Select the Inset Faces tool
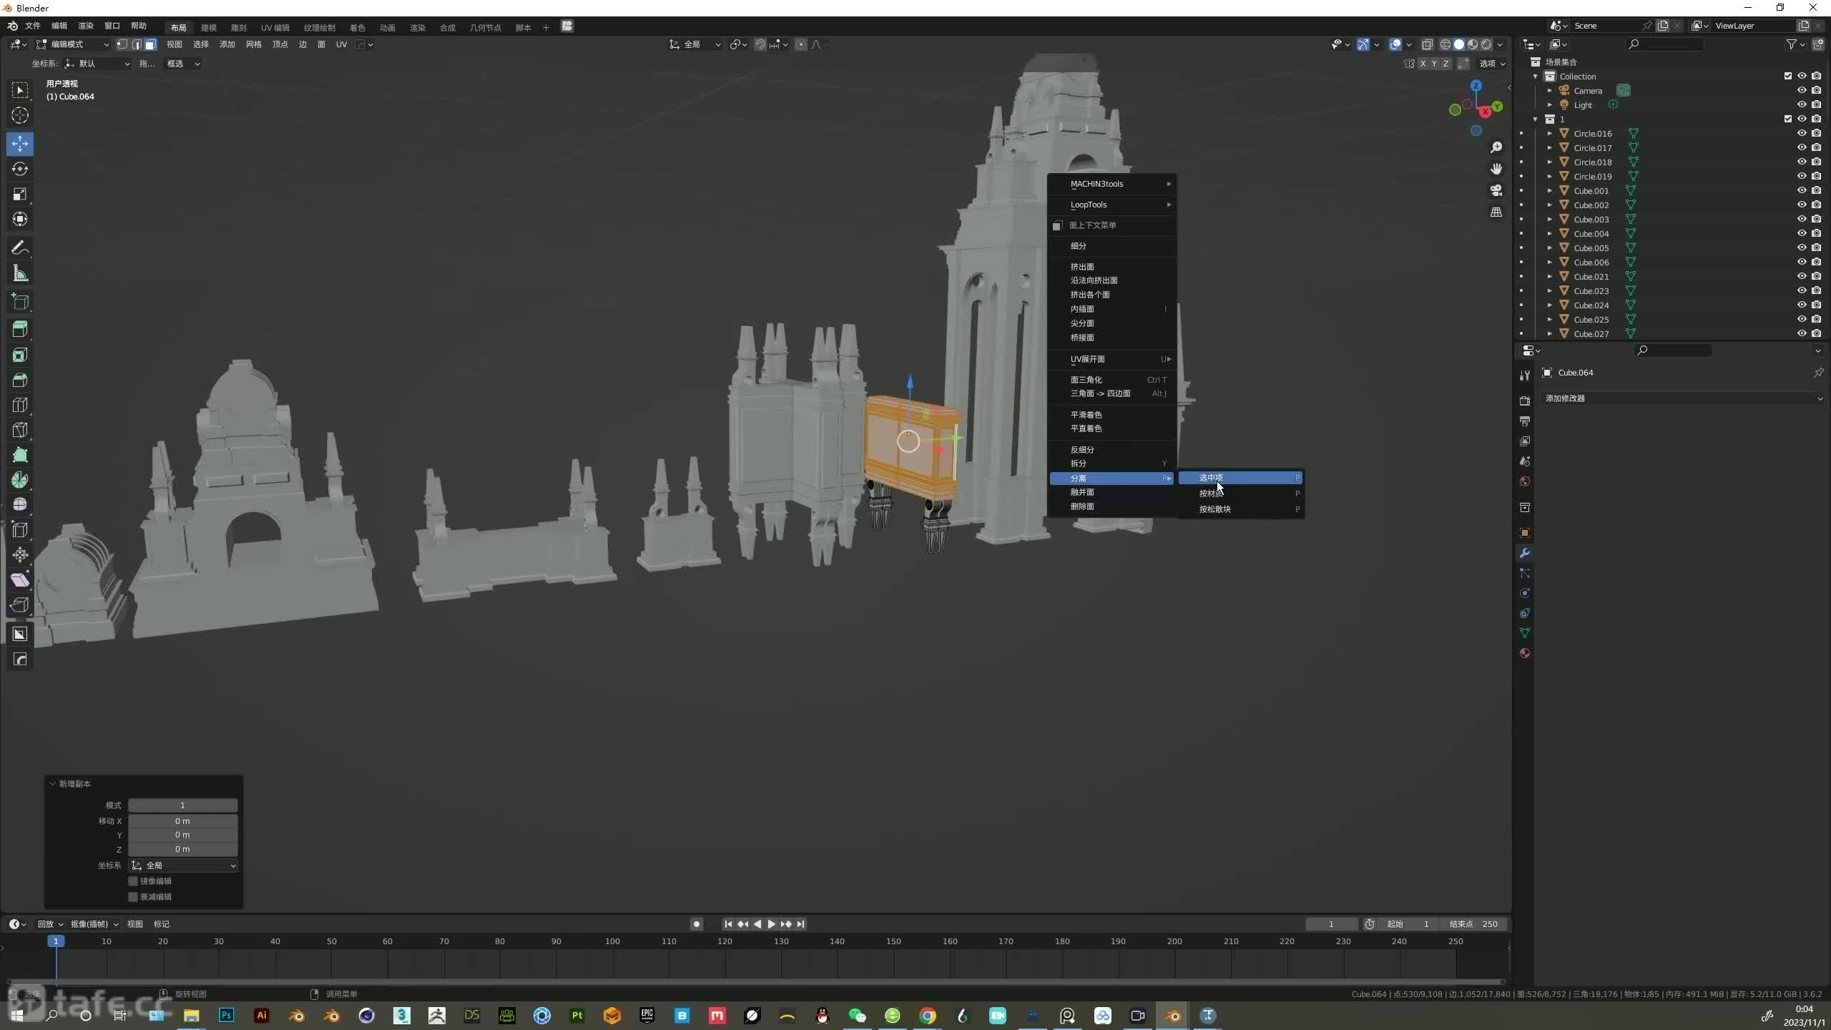 pos(20,355)
